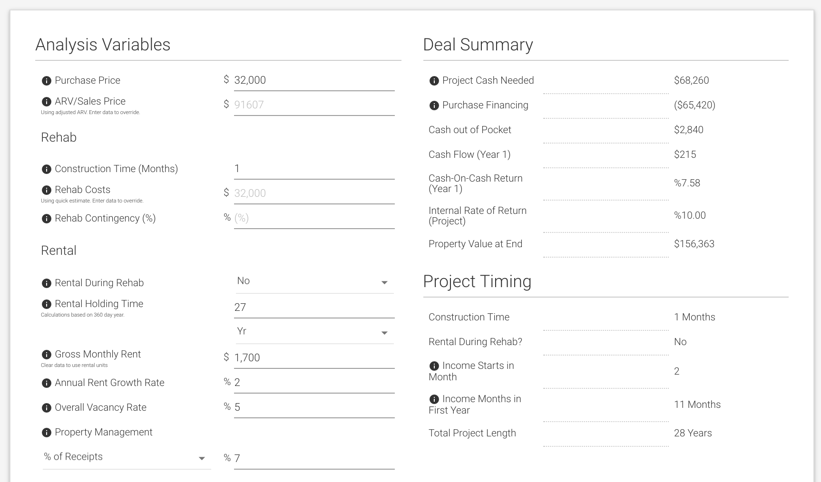821x482 pixels.
Task: Expand the % of Receipts dropdown
Action: tap(127, 457)
